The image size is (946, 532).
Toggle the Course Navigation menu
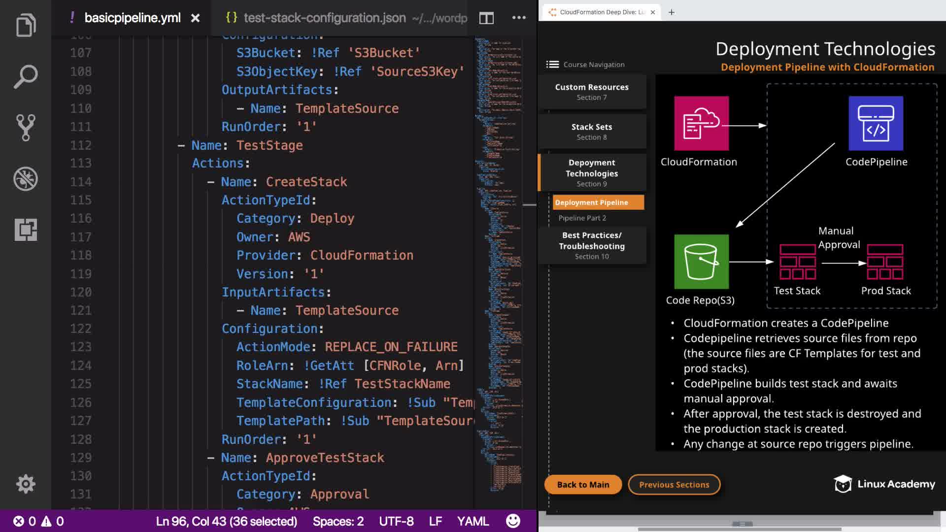(x=552, y=65)
